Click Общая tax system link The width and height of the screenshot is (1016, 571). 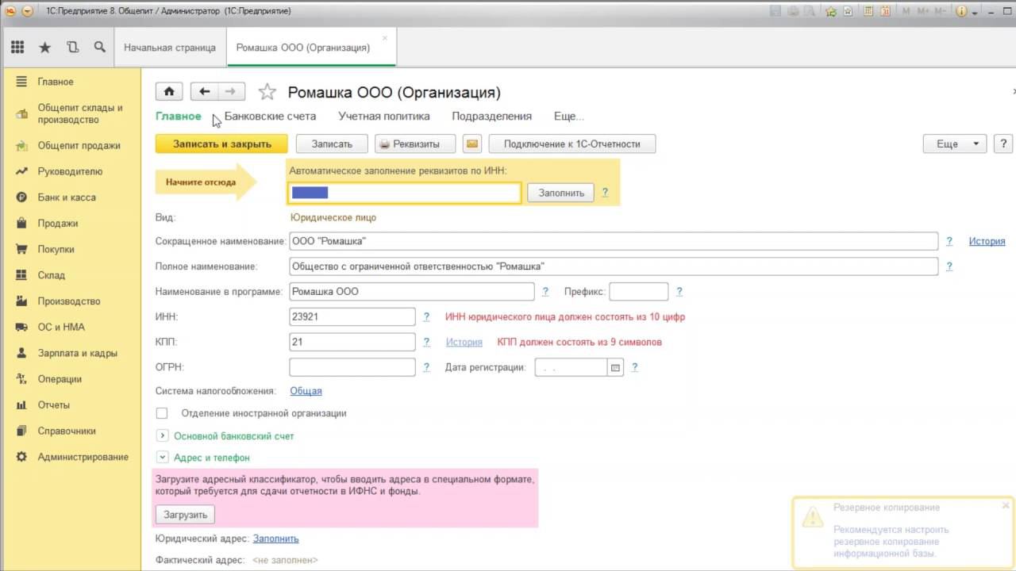(306, 391)
